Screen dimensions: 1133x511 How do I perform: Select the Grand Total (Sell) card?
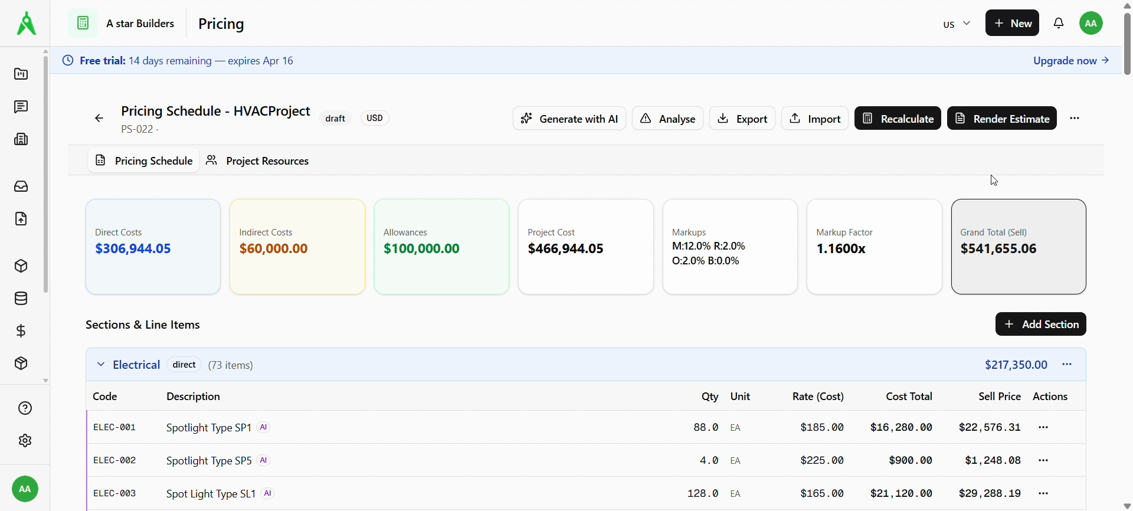pyautogui.click(x=1019, y=247)
